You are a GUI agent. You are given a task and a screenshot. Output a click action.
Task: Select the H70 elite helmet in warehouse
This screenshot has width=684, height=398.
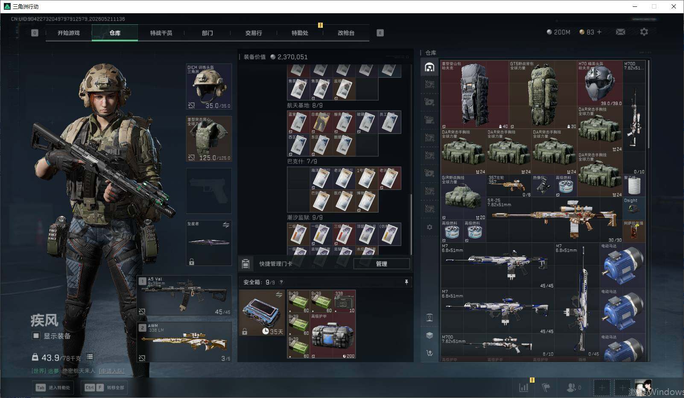pyautogui.click(x=600, y=83)
